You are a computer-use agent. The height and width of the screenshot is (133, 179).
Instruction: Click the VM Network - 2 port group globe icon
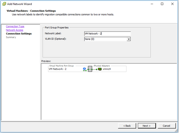coord(84,69)
